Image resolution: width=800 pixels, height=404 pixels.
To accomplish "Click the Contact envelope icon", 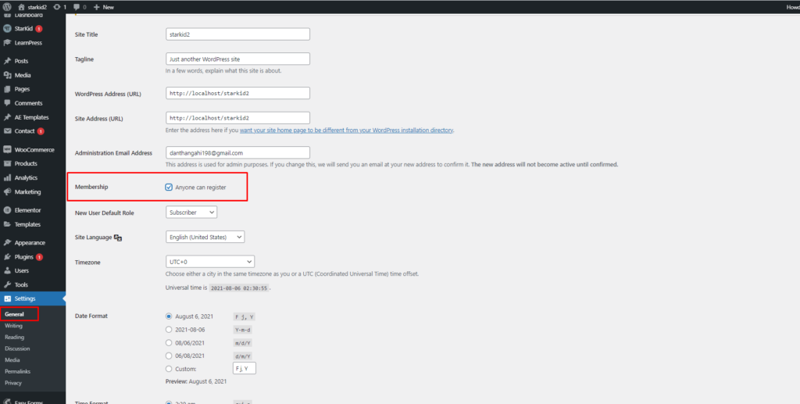I will tap(7, 131).
